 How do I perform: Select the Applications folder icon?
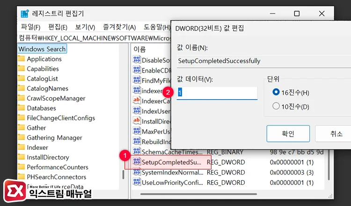pos(22,59)
